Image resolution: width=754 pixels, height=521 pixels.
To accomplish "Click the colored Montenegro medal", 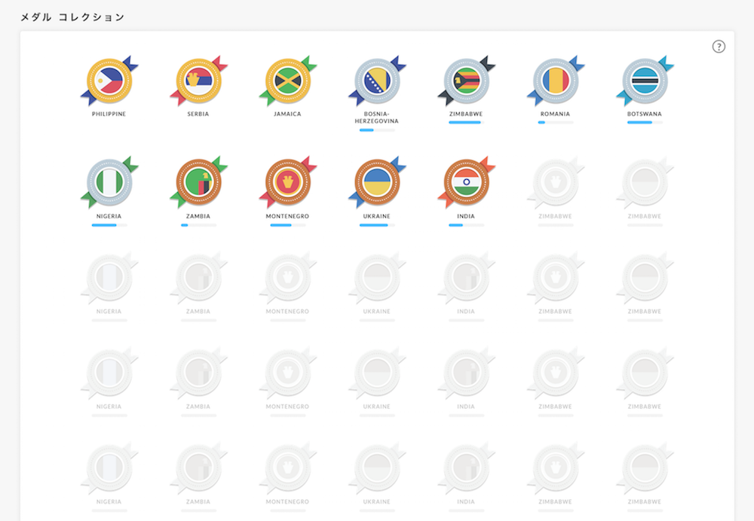I will (288, 182).
